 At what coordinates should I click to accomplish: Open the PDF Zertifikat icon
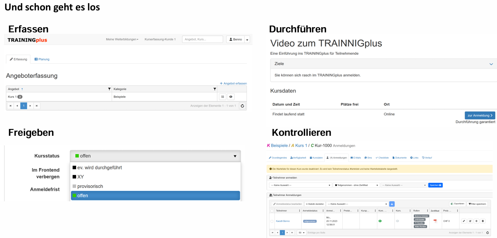[x=435, y=221]
